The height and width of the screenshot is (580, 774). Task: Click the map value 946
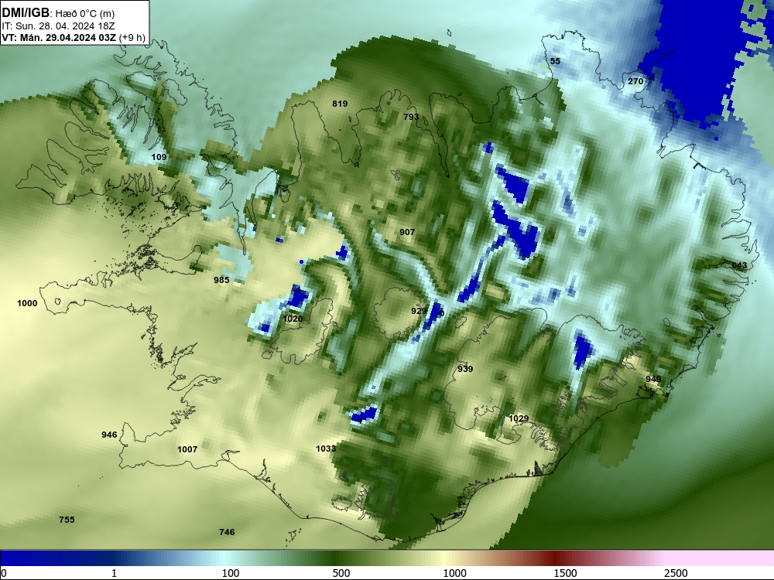tap(109, 435)
